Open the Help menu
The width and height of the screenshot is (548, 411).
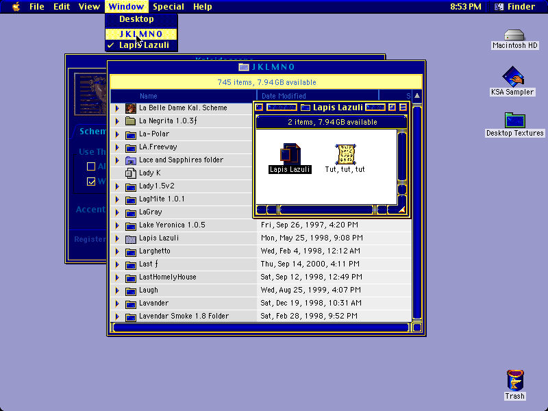[203, 7]
